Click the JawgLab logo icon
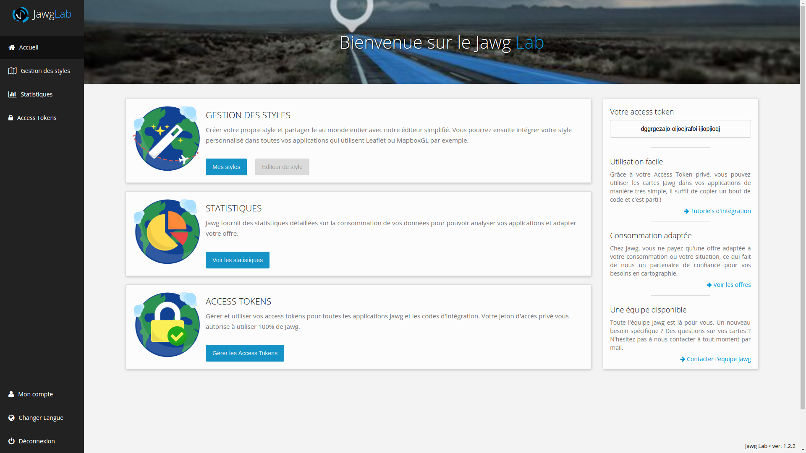806x453 pixels. [21, 14]
